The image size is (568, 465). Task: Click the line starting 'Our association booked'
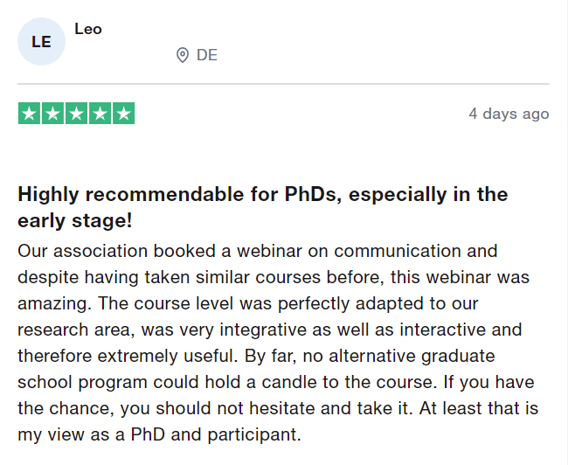coord(258,251)
